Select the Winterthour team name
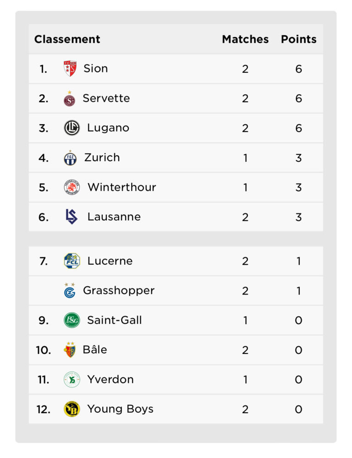 [122, 187]
